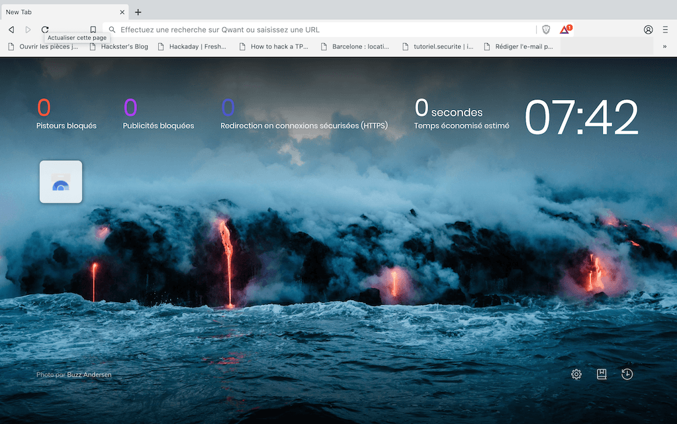
Task: Close the New Tab tab
Action: tap(122, 12)
